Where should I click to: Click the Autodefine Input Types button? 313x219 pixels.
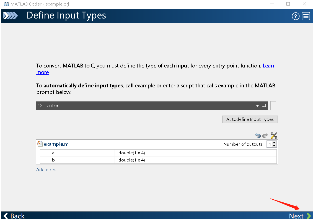click(x=250, y=119)
